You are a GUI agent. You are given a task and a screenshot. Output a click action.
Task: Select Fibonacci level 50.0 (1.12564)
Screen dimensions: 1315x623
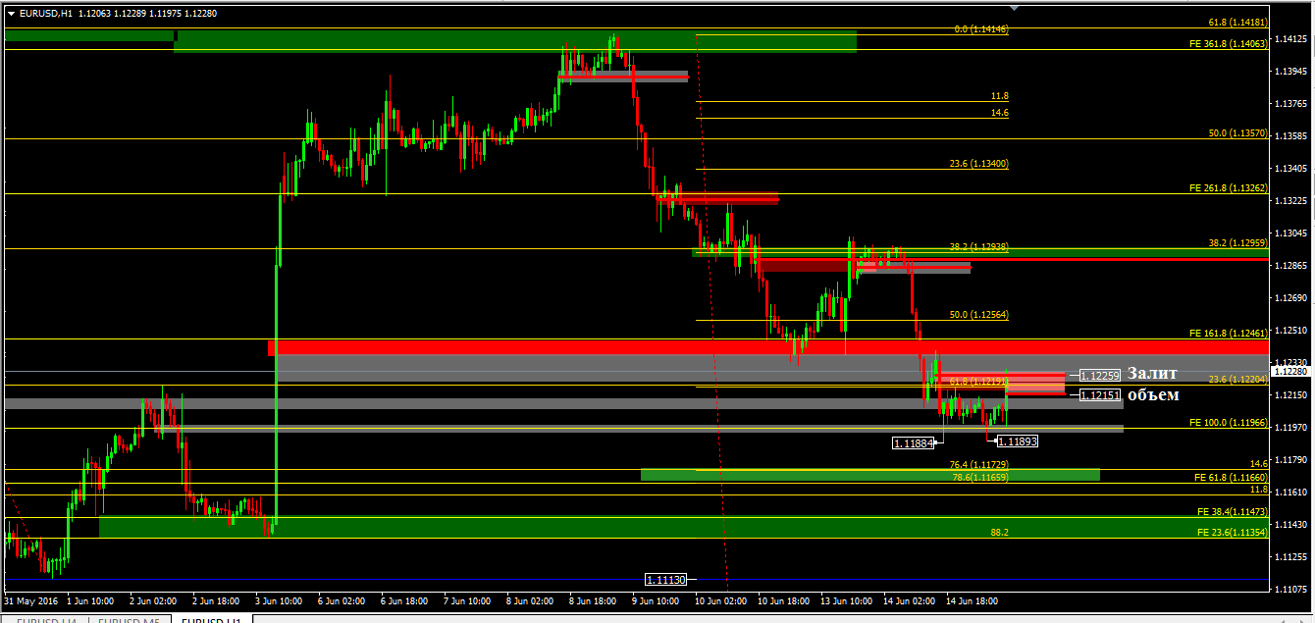coord(979,315)
